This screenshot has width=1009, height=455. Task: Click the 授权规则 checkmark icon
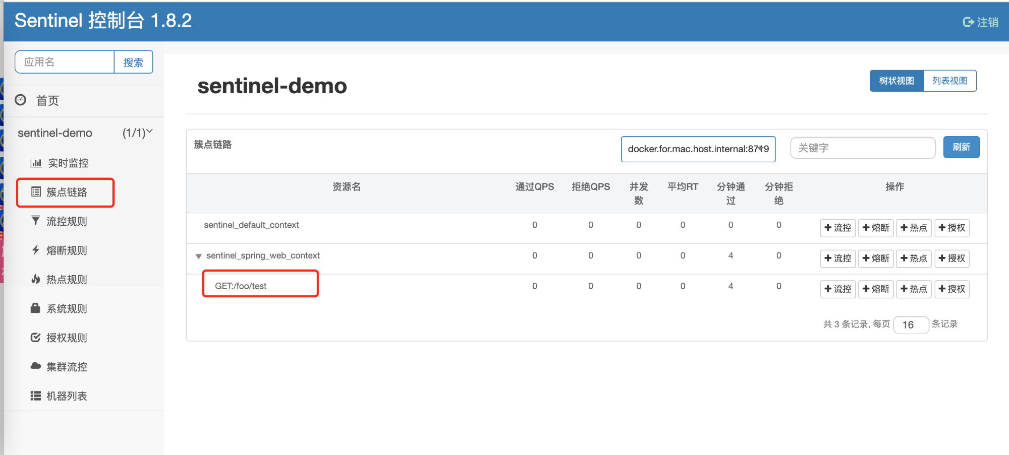[36, 337]
